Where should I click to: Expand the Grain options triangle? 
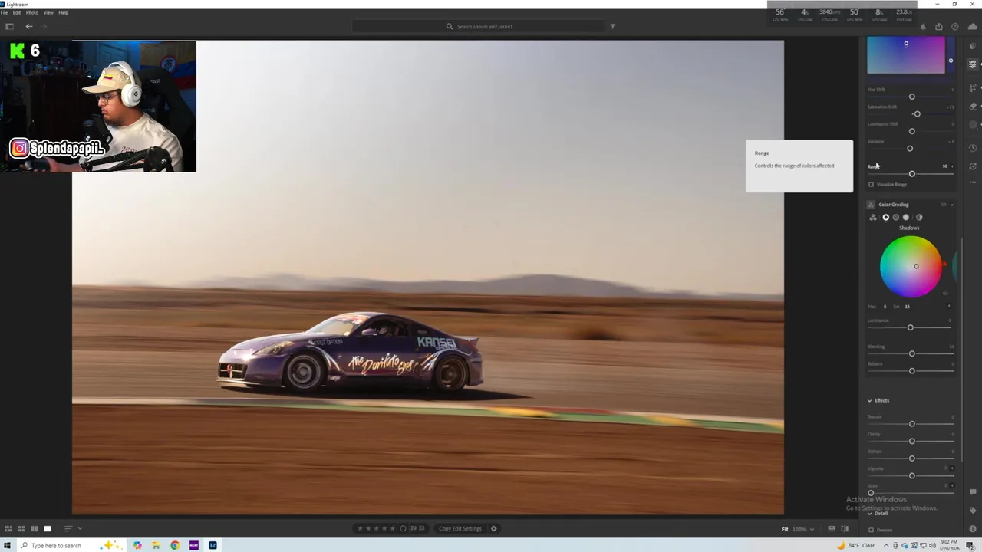(952, 485)
